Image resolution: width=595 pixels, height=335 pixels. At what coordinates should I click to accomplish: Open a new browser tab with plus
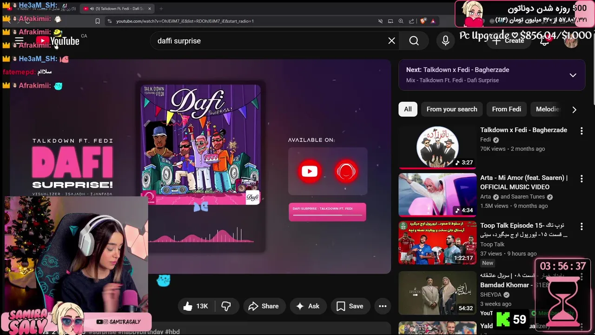(161, 8)
